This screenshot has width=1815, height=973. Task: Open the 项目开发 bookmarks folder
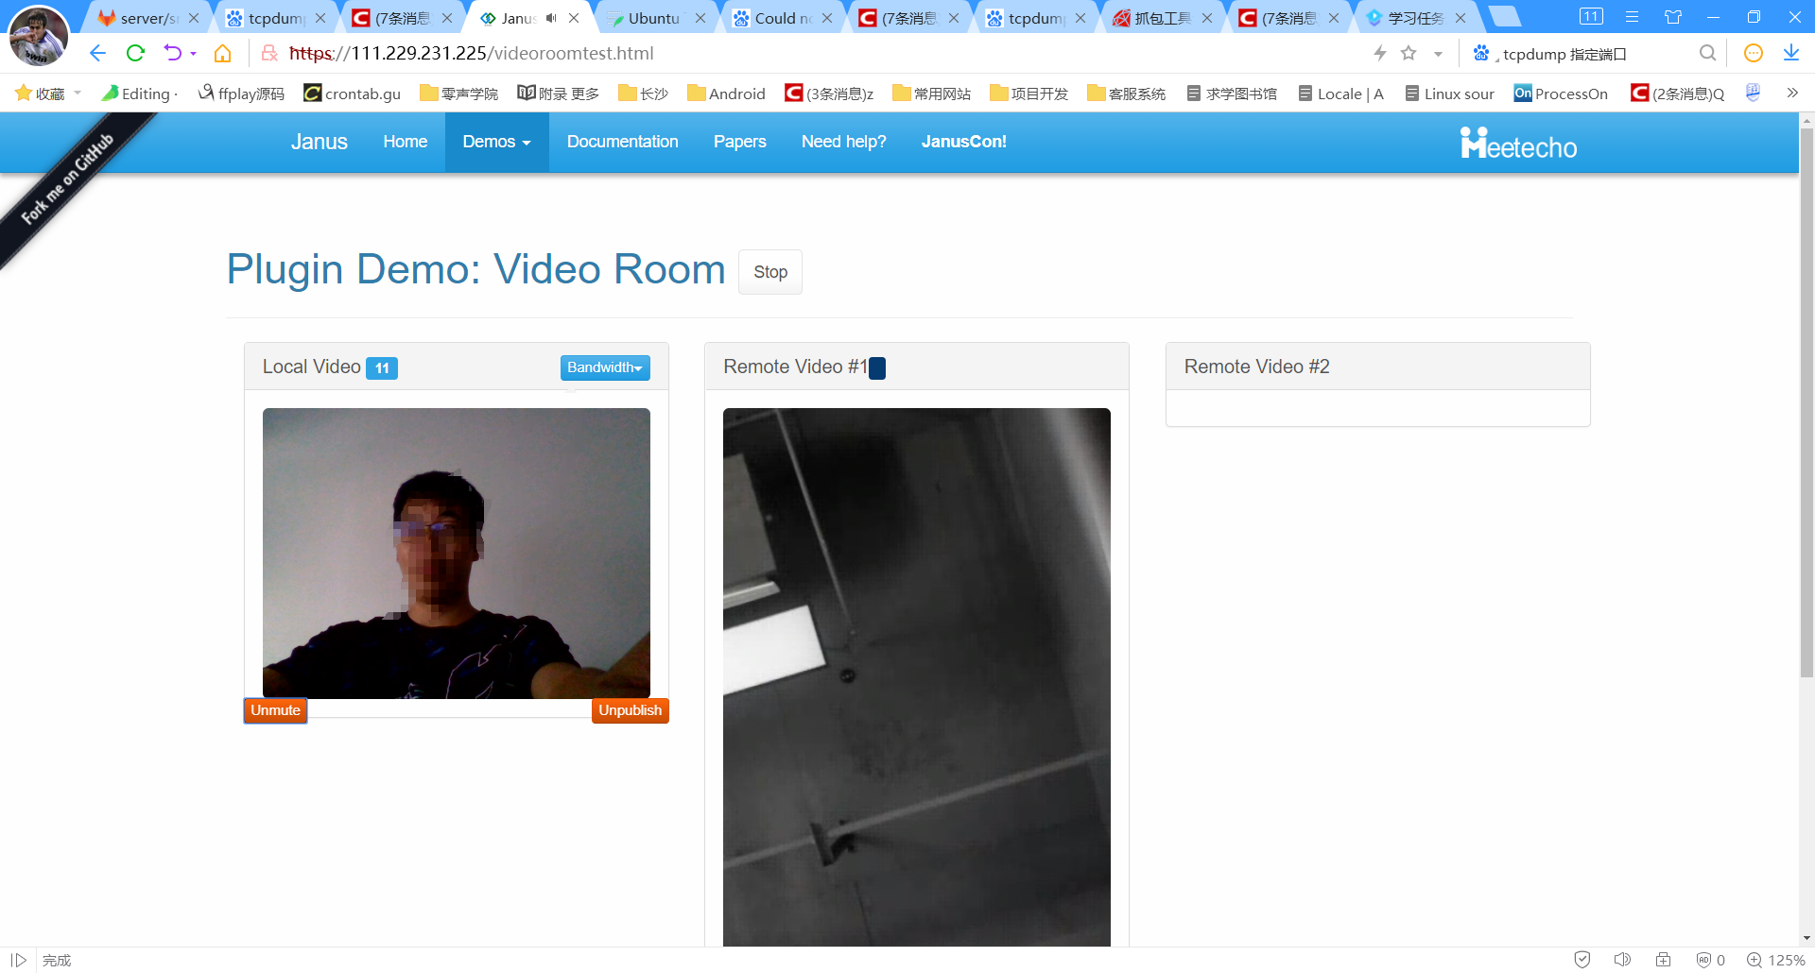coord(1028,93)
